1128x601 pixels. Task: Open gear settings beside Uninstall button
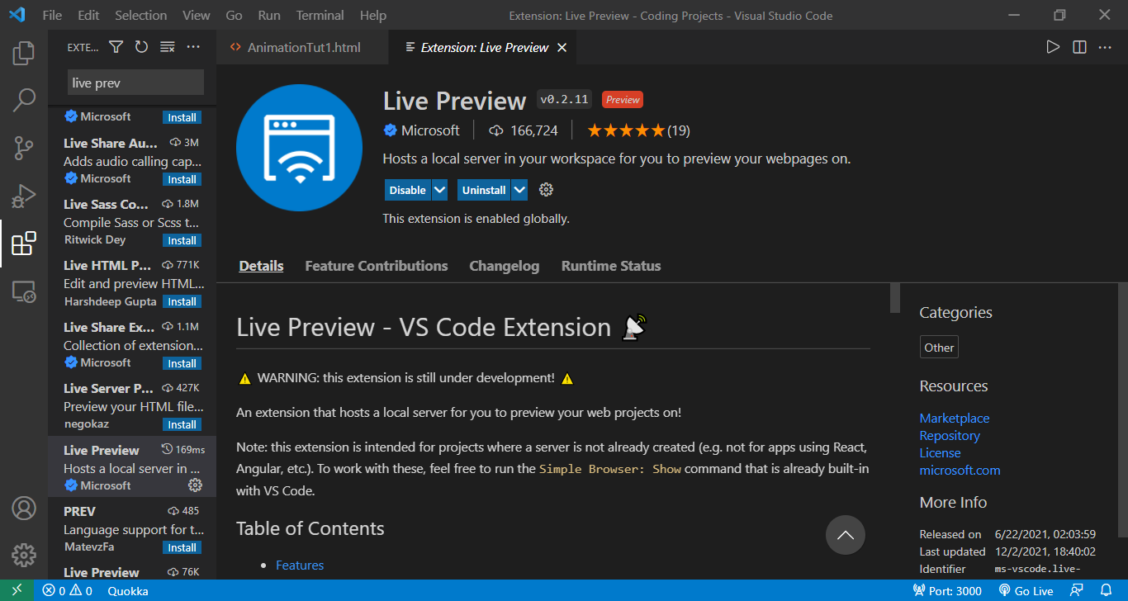tap(546, 190)
